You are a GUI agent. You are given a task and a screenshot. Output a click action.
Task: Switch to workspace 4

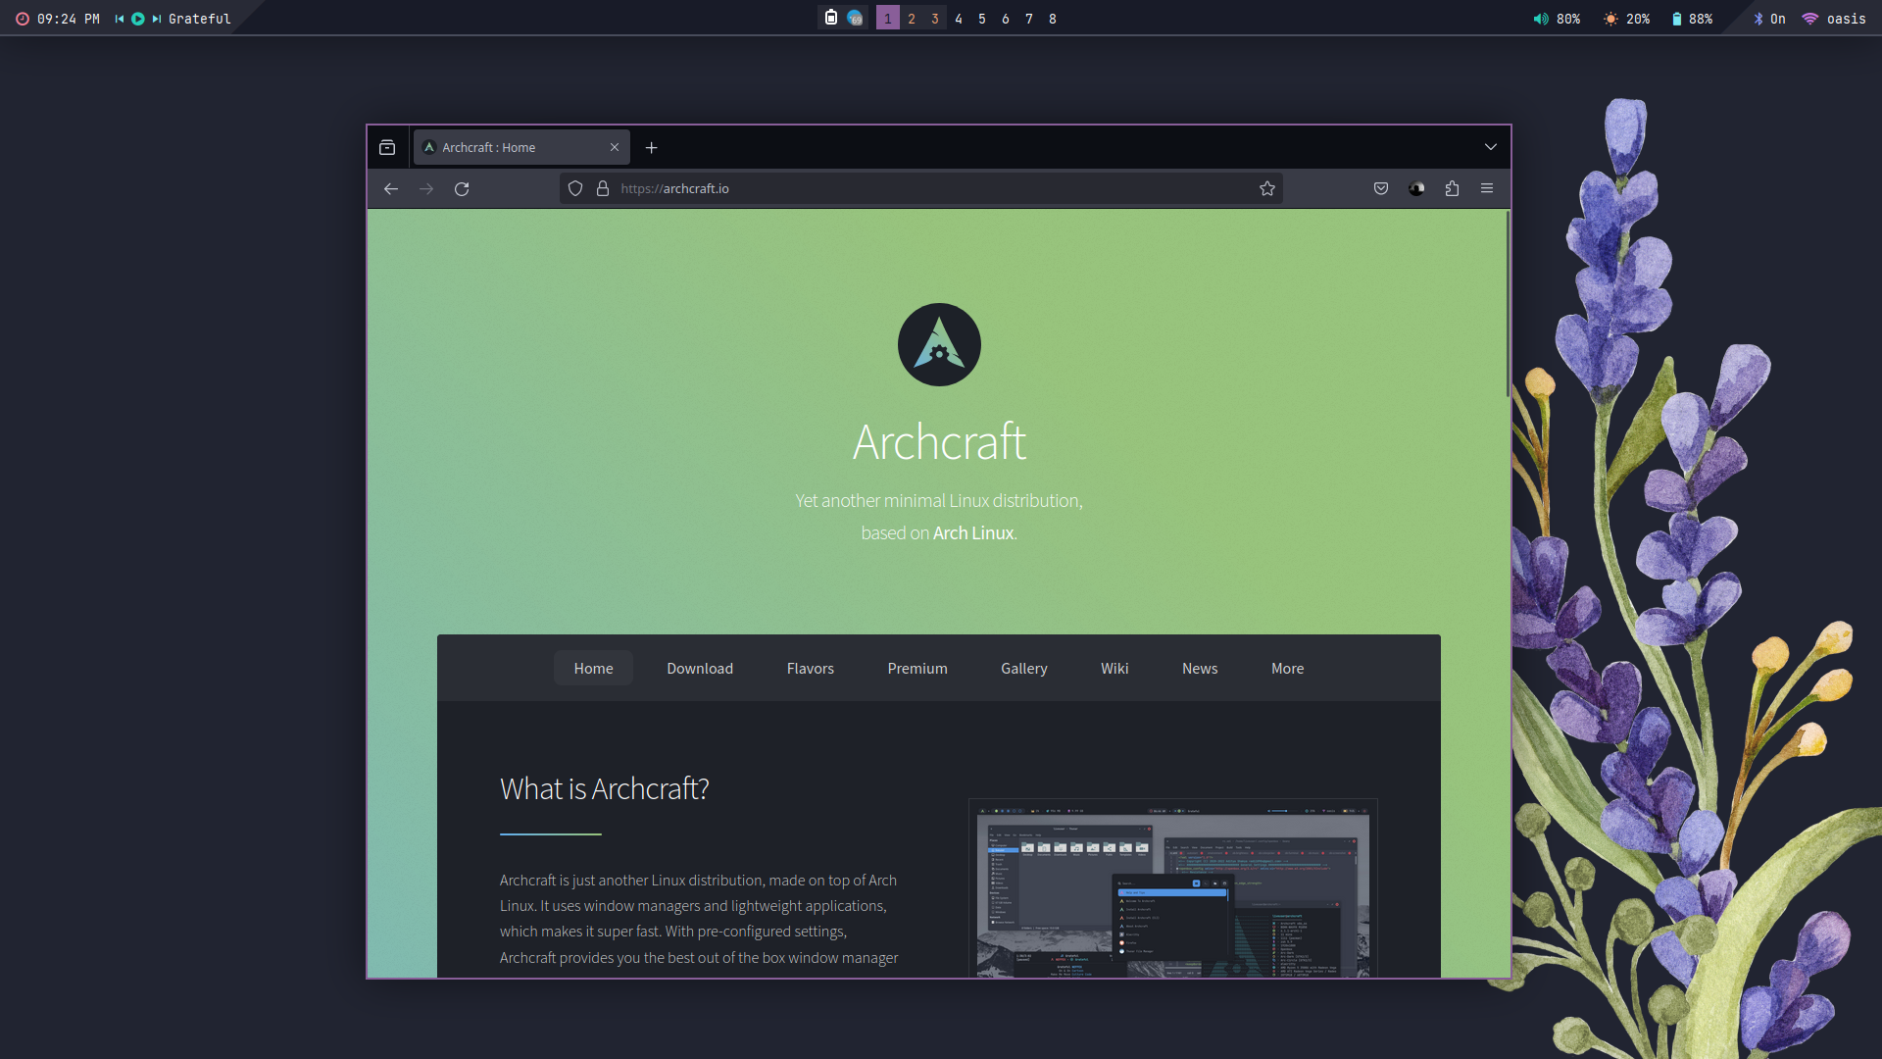coord(959,19)
